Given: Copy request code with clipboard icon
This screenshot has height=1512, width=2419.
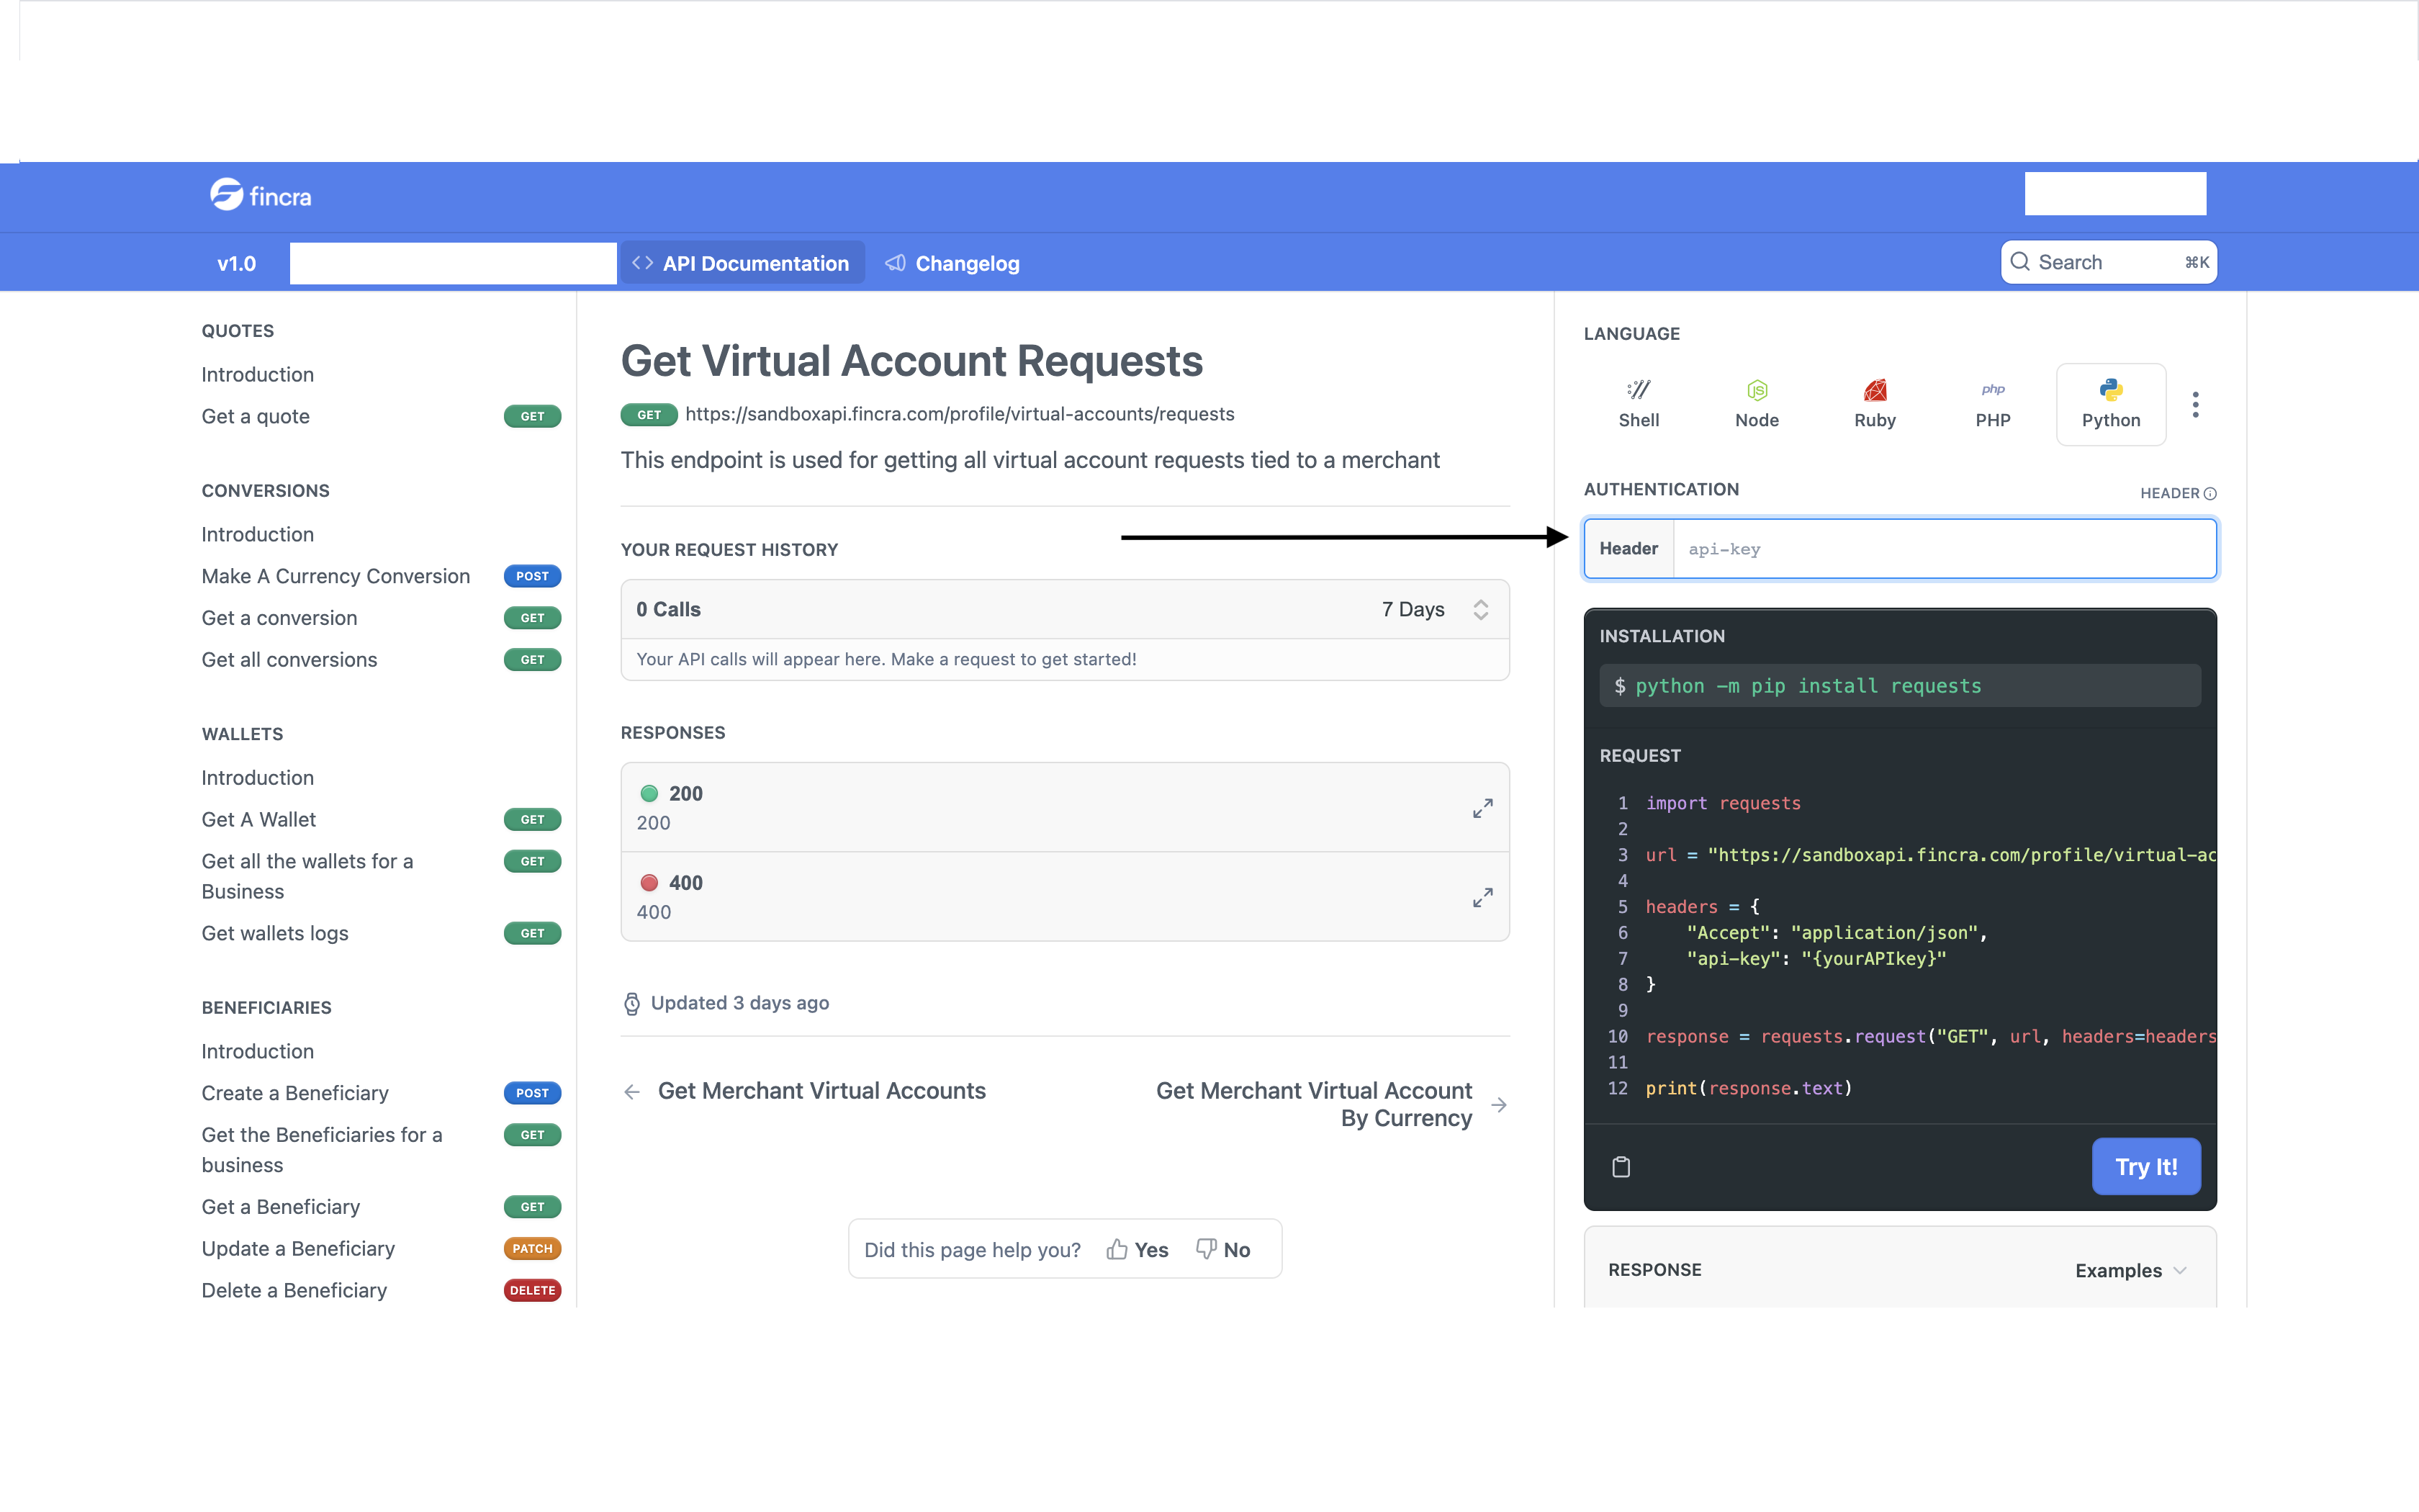Looking at the screenshot, I should [x=1621, y=1166].
